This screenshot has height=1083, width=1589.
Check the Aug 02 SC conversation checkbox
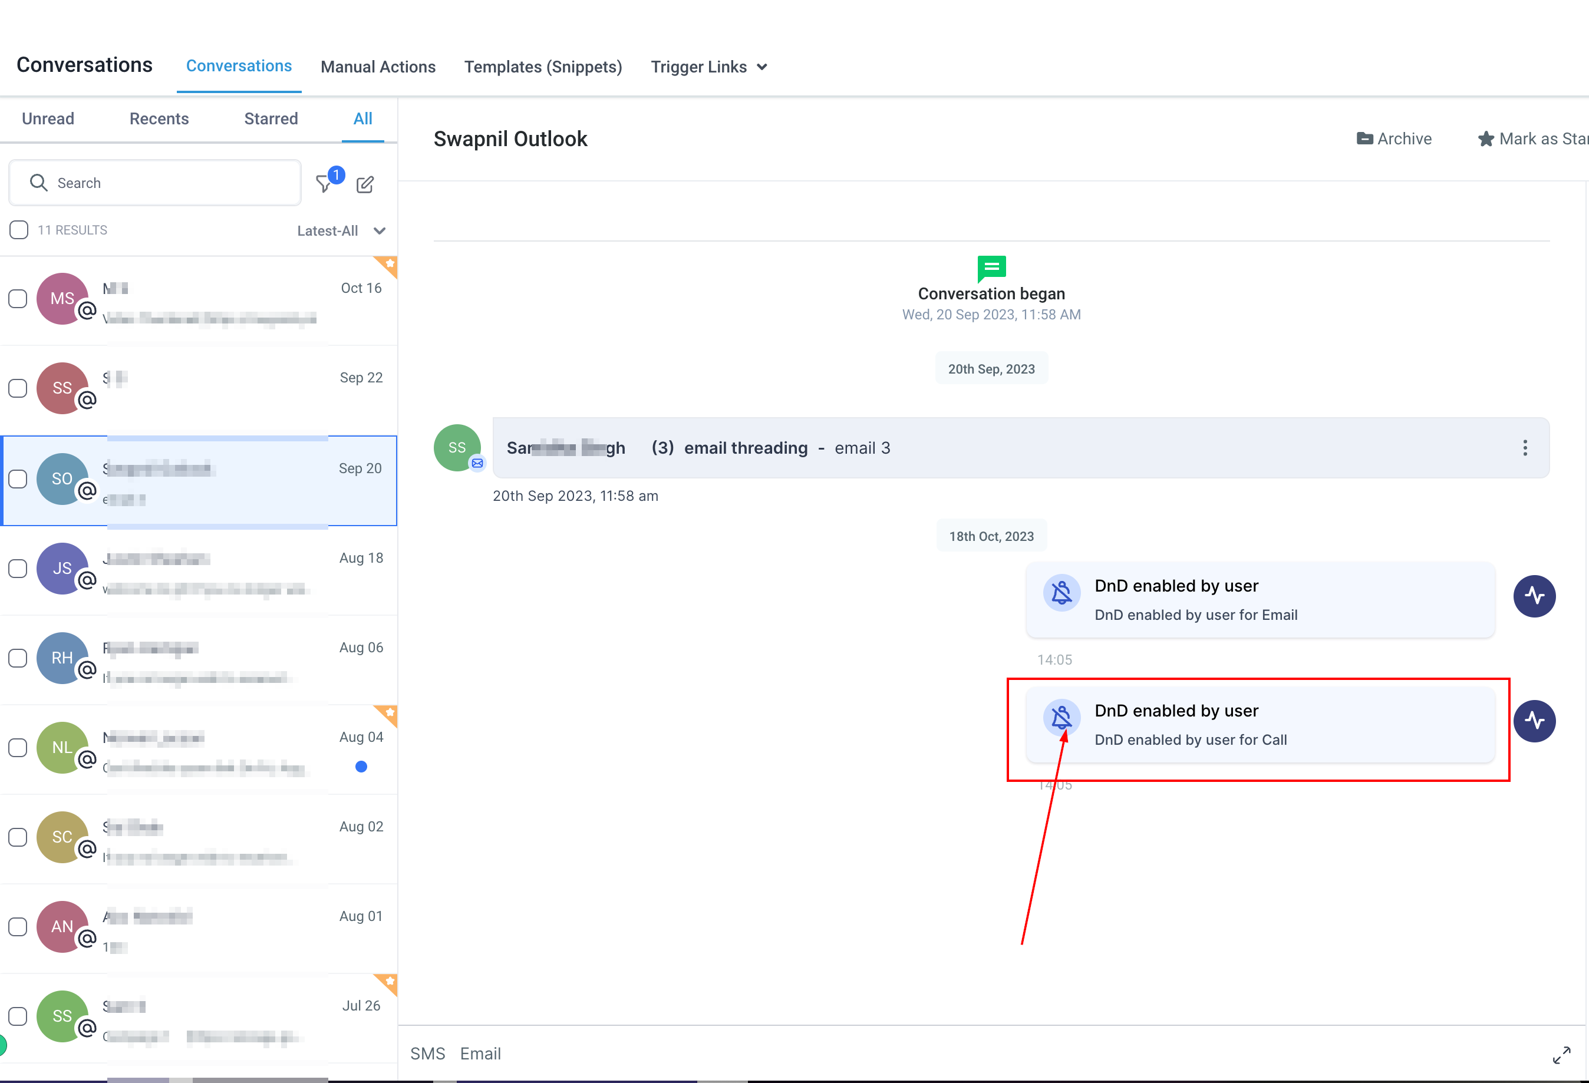[18, 837]
